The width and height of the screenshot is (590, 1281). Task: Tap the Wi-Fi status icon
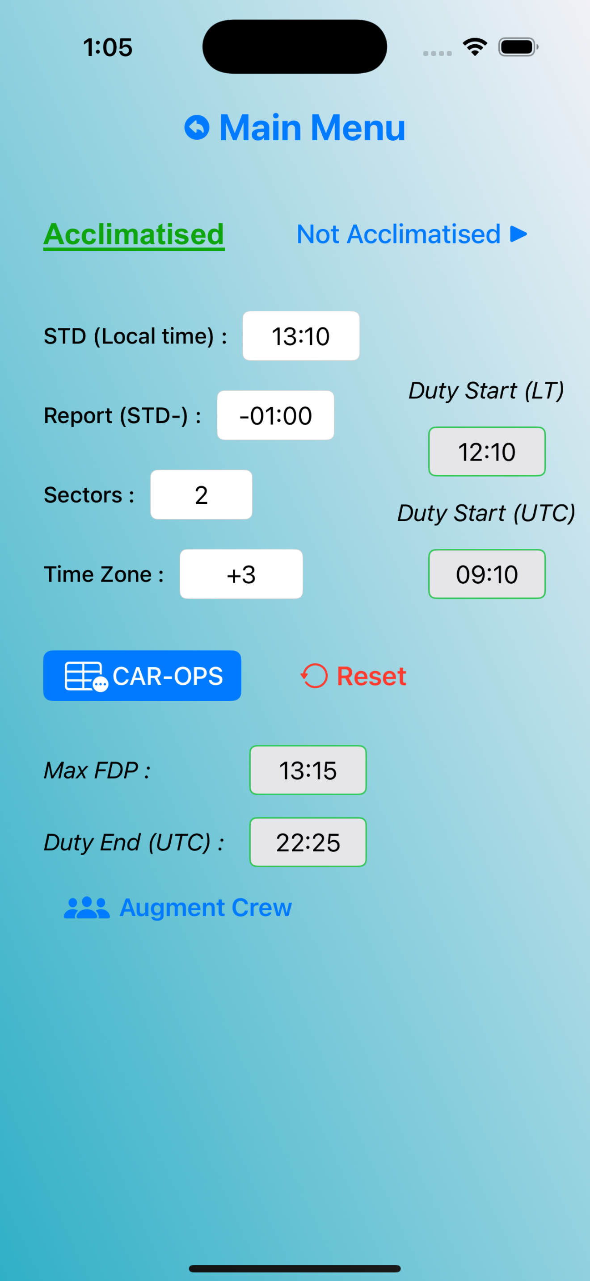(475, 47)
